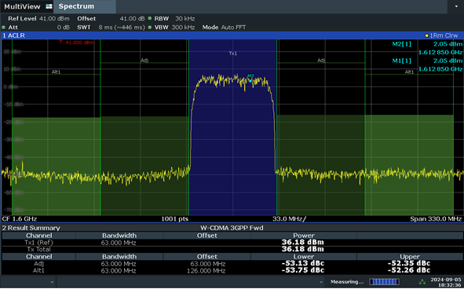Open the 1Rm Clrw trace information
The width and height of the screenshot is (464, 289).
pyautogui.click(x=444, y=35)
